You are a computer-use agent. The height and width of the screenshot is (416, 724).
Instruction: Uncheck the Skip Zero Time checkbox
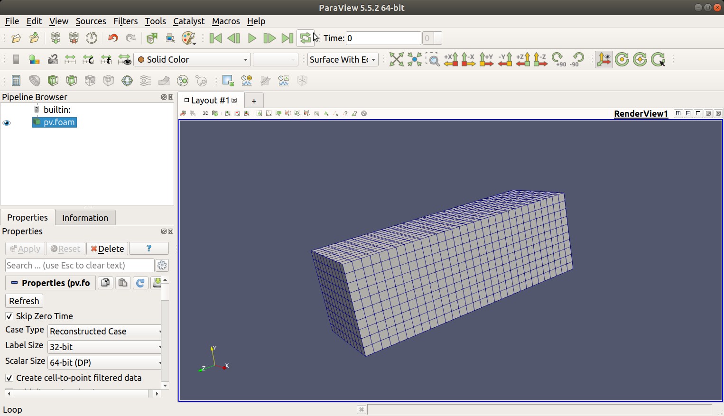point(9,316)
